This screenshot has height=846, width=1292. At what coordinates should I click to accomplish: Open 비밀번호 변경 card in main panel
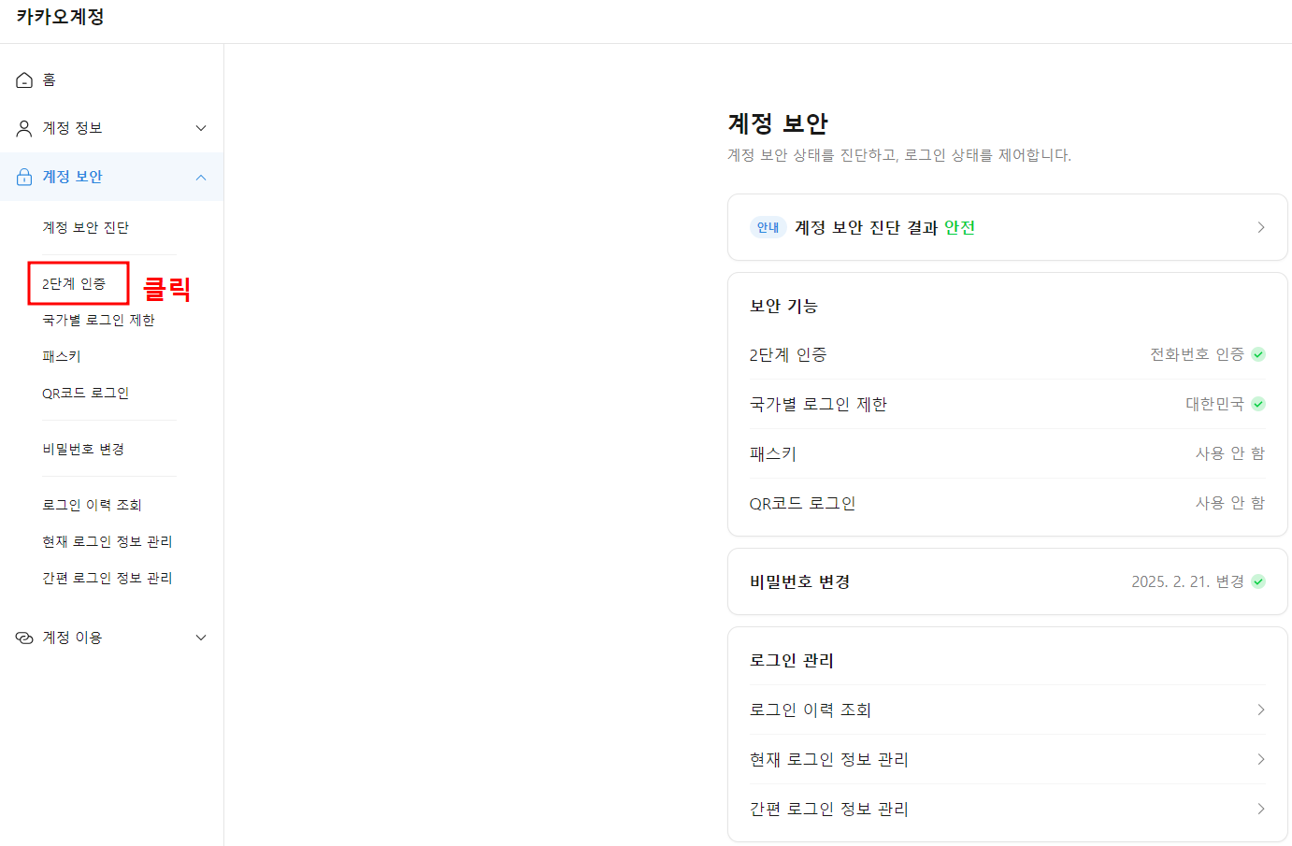(1006, 581)
